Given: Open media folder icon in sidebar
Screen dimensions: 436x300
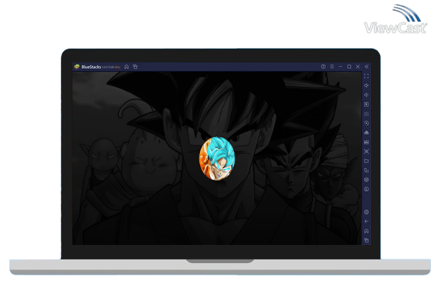Looking at the screenshot, I should 366,161.
